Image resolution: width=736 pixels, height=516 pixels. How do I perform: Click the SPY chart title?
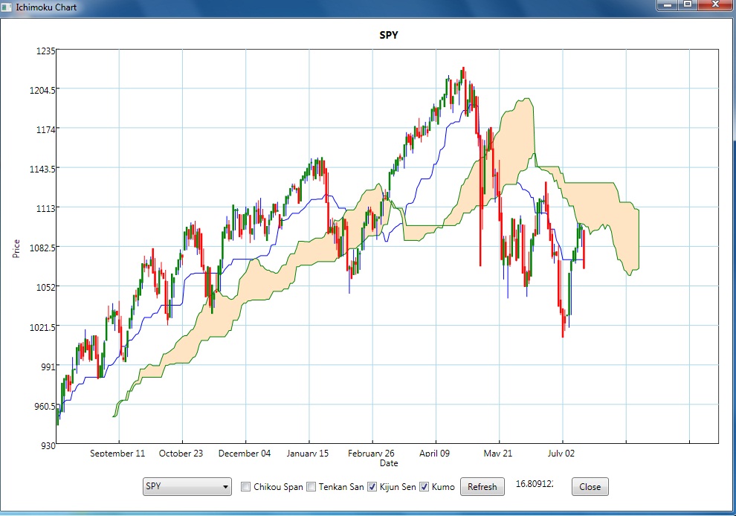388,35
